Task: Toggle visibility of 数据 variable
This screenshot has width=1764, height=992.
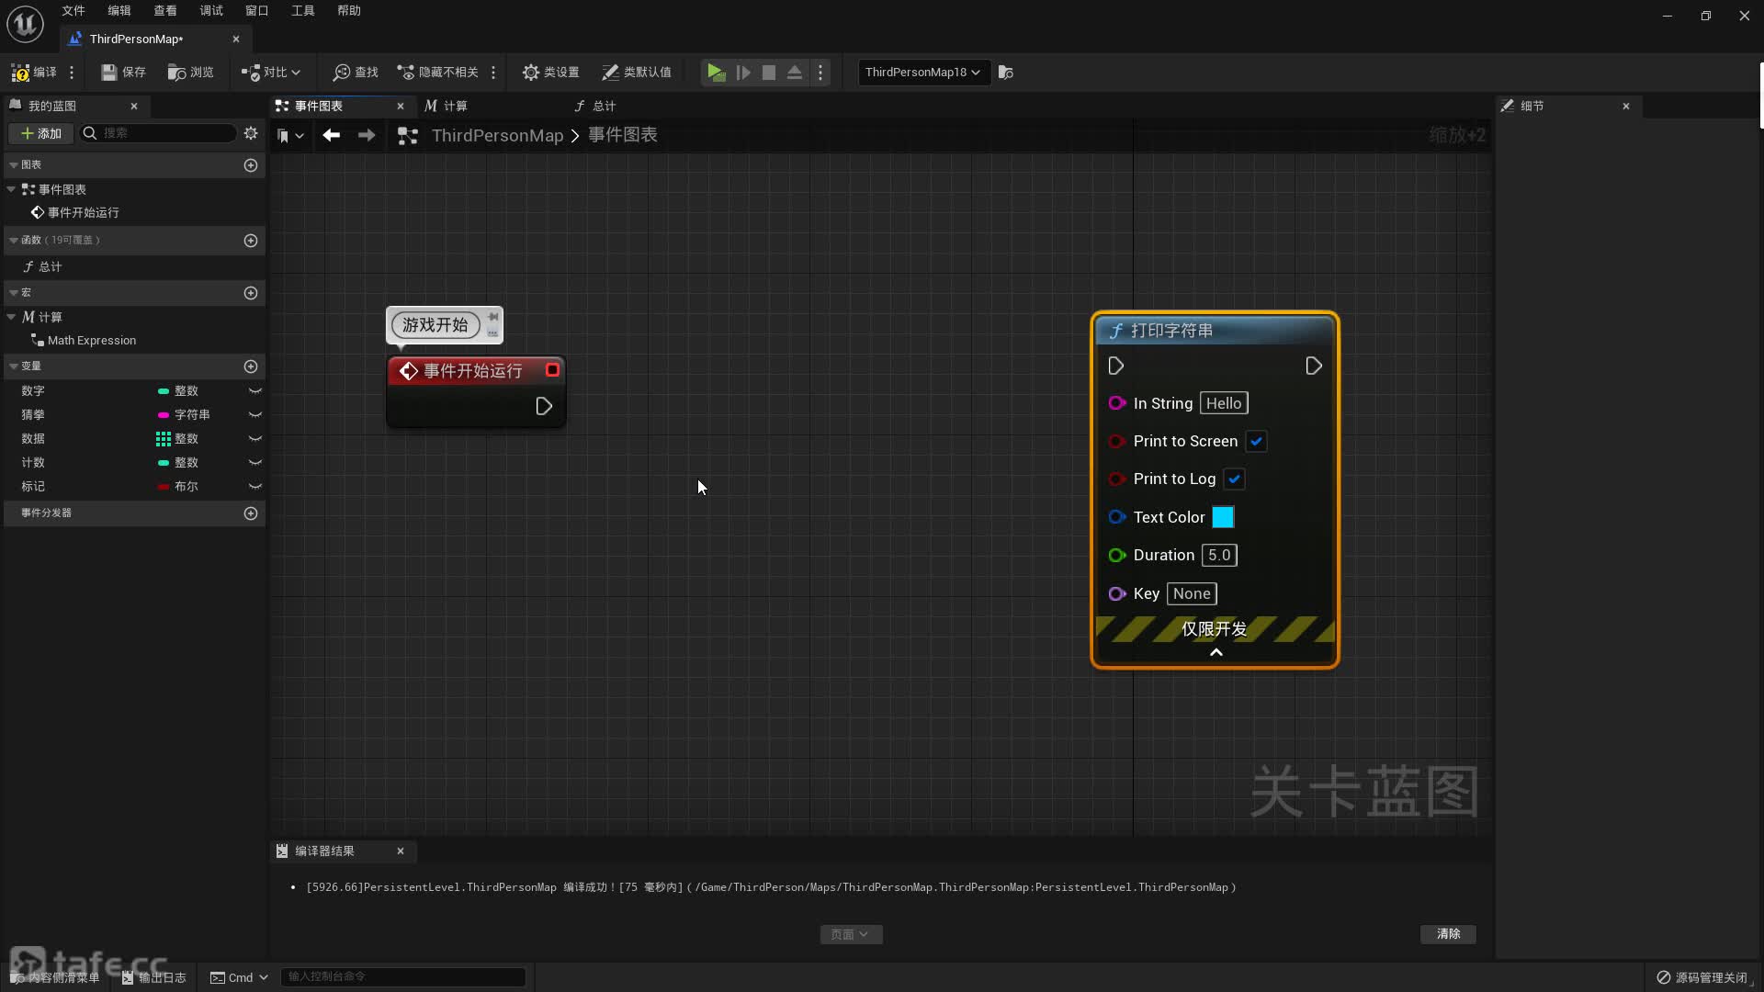Action: [255, 439]
